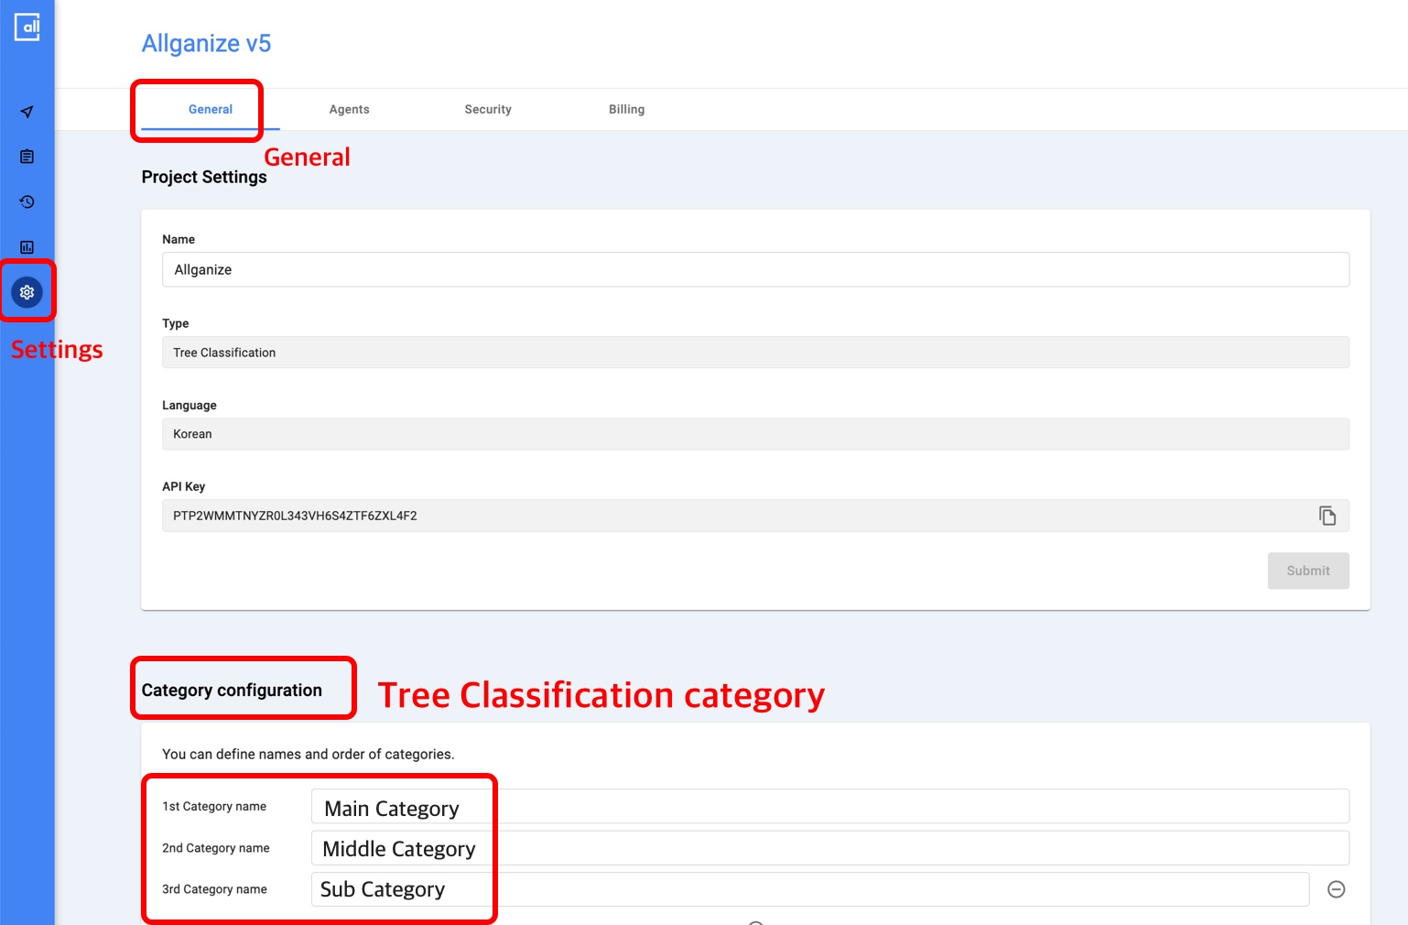Select the Settings gear icon
The height and width of the screenshot is (925, 1408).
(27, 292)
